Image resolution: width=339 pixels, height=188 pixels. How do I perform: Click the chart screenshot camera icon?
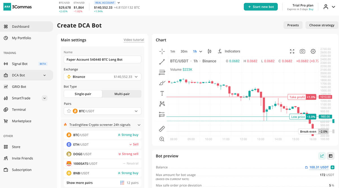click(302, 51)
